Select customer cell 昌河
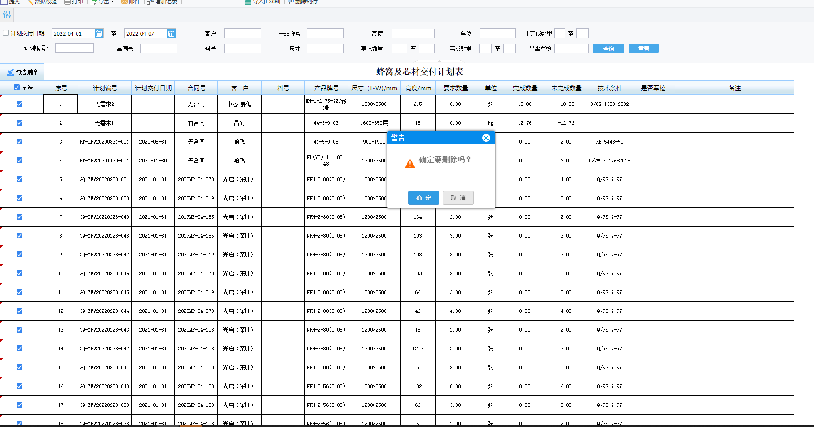This screenshot has height=427, width=814. [x=240, y=123]
